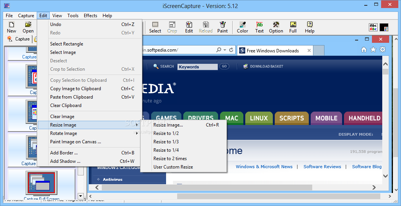Expand the Rotate Image submenu

click(90, 133)
